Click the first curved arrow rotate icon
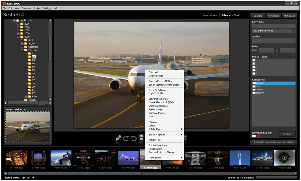The height and width of the screenshot is (181, 301). tap(126, 138)
